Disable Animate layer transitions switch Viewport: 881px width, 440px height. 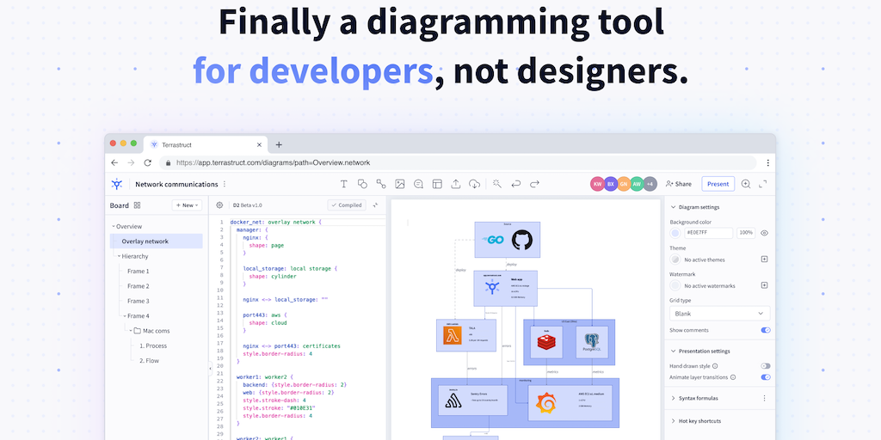765,377
